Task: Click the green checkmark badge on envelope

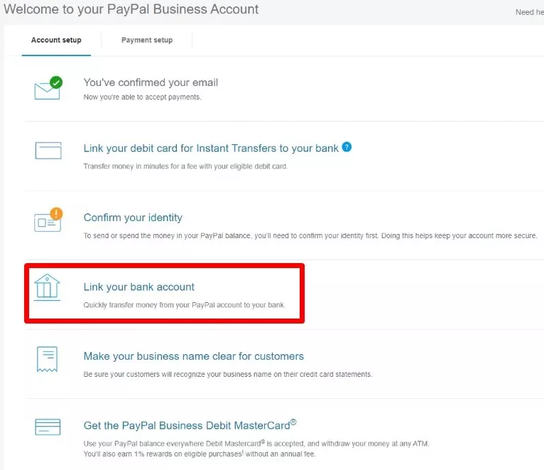Action: click(x=56, y=82)
